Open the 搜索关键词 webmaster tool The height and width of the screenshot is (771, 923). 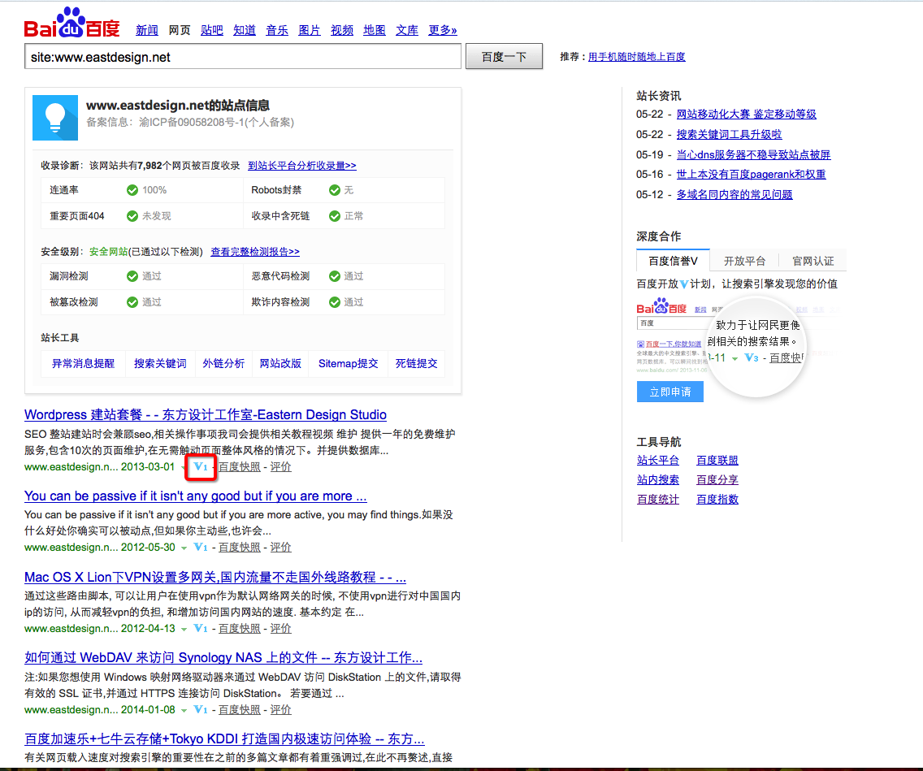[x=160, y=364]
